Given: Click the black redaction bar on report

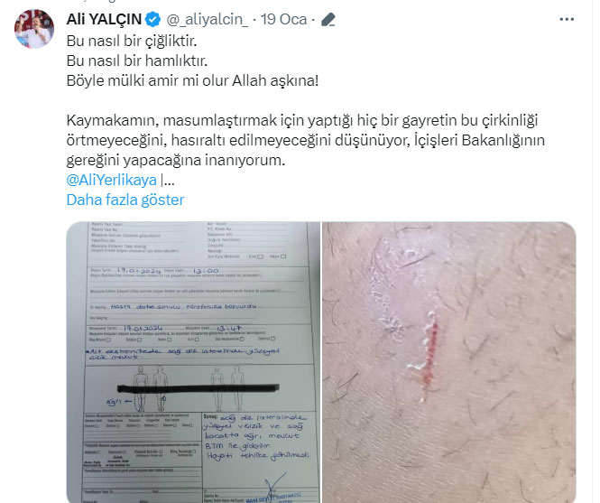Looking at the screenshot, I should tap(198, 388).
